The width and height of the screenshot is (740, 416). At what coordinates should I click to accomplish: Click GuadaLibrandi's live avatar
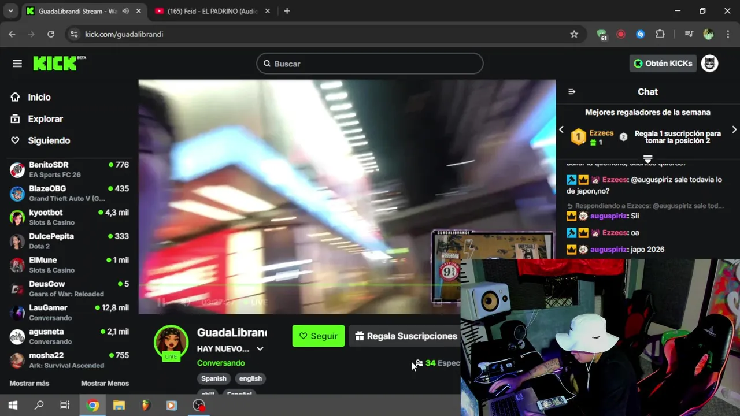pyautogui.click(x=171, y=341)
